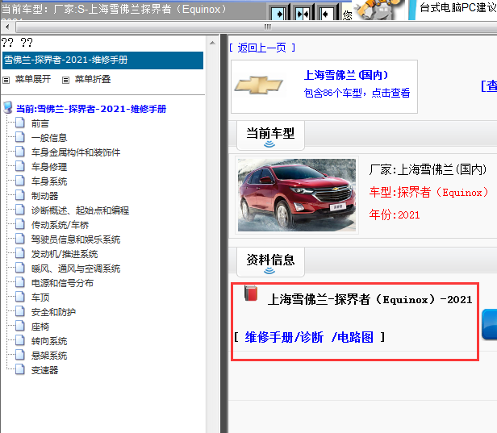Click the 维修手册/诊断 link
Image resolution: width=497 pixels, height=433 pixels.
click(x=284, y=337)
